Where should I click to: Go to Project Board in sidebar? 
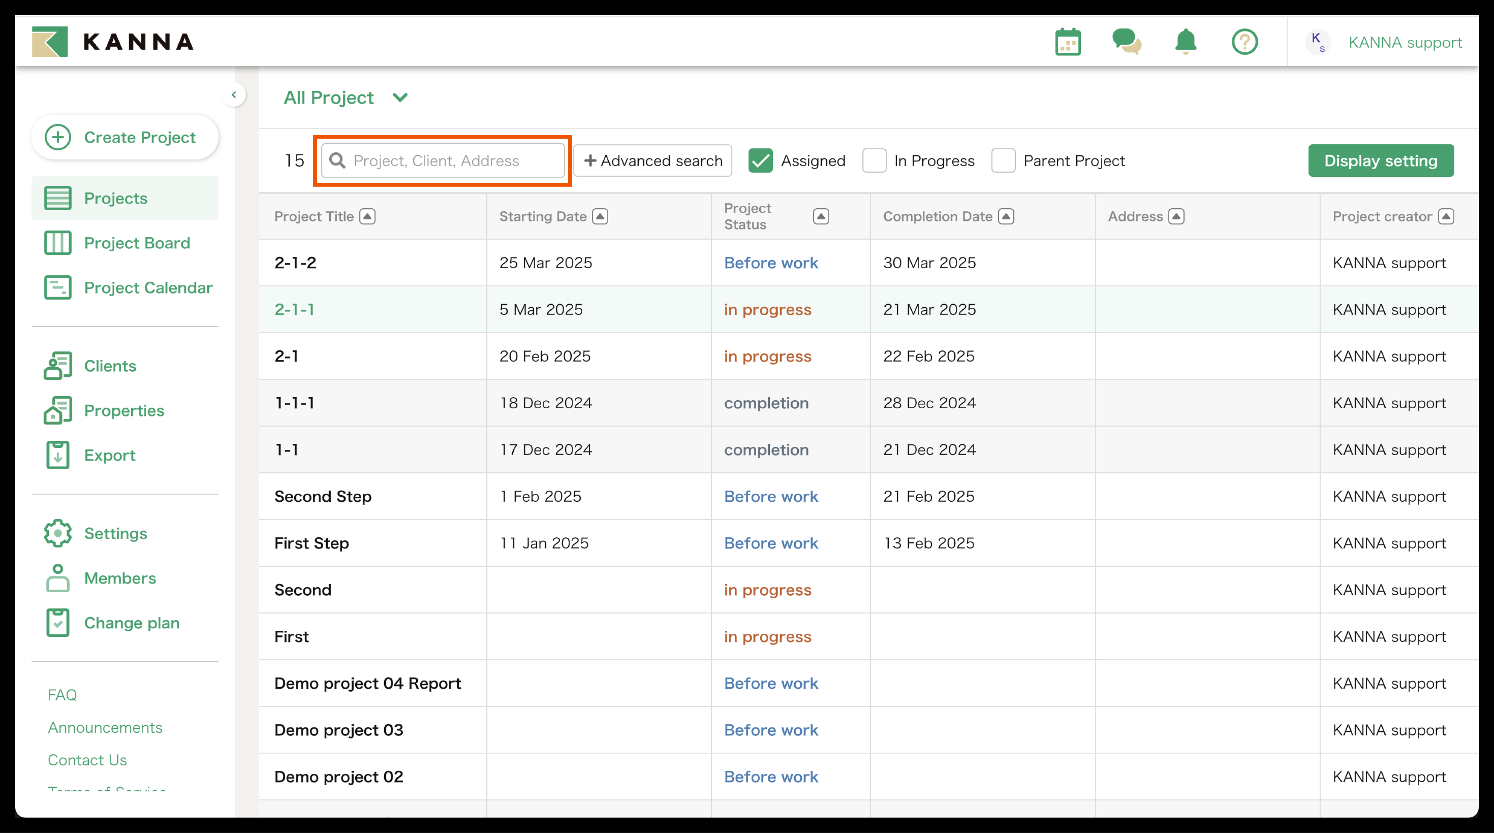[x=137, y=243]
